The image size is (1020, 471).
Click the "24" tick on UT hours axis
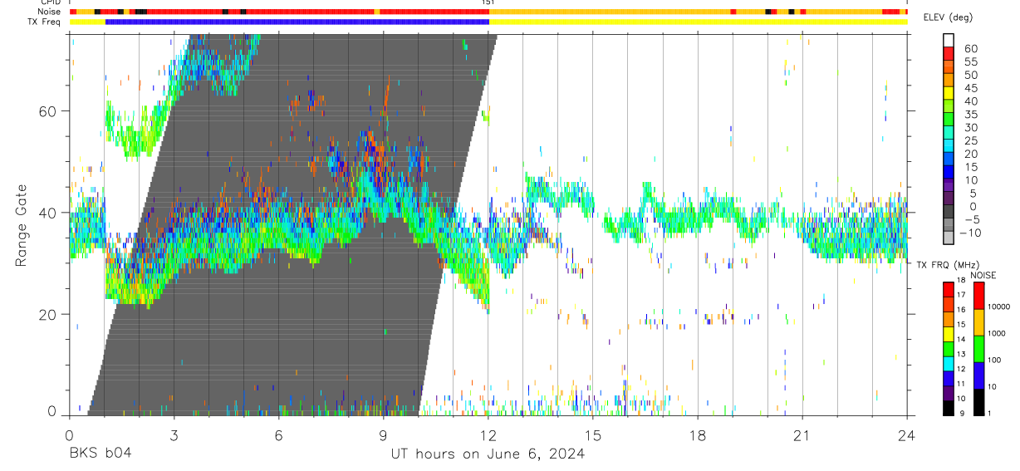click(x=907, y=435)
